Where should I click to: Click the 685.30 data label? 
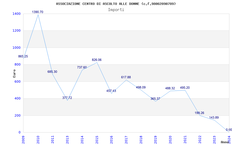tap(52, 72)
